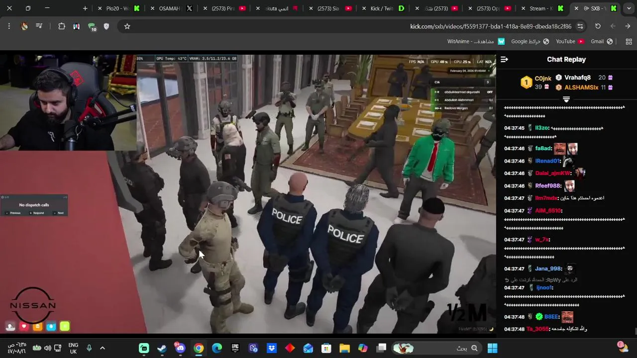
Task: Open File Explorer from the taskbar
Action: pos(344,348)
